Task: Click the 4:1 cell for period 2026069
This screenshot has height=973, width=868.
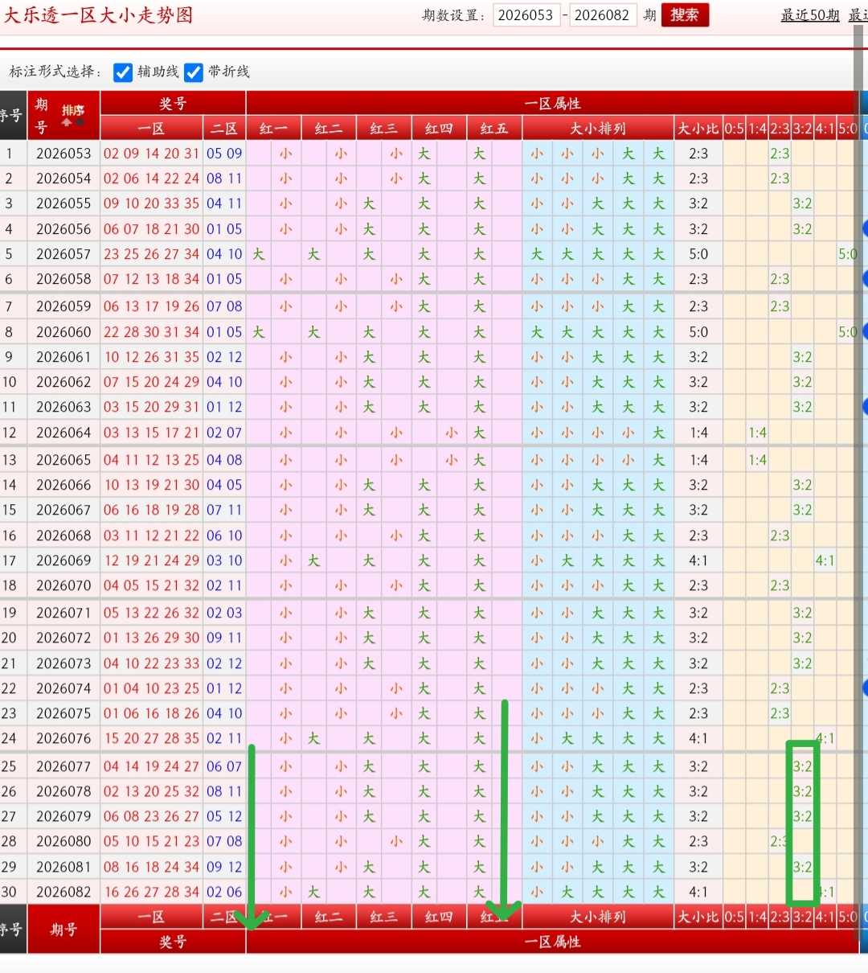Action: (x=825, y=560)
